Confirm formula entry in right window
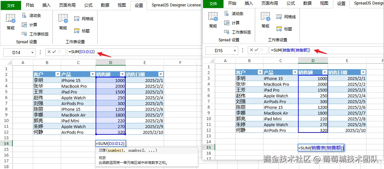The width and height of the screenshot is (384, 169). [256, 50]
